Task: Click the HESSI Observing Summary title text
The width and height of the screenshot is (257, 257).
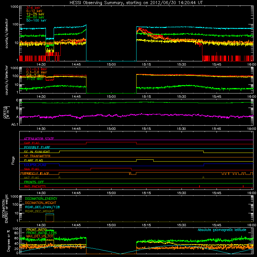Action: (136, 3)
